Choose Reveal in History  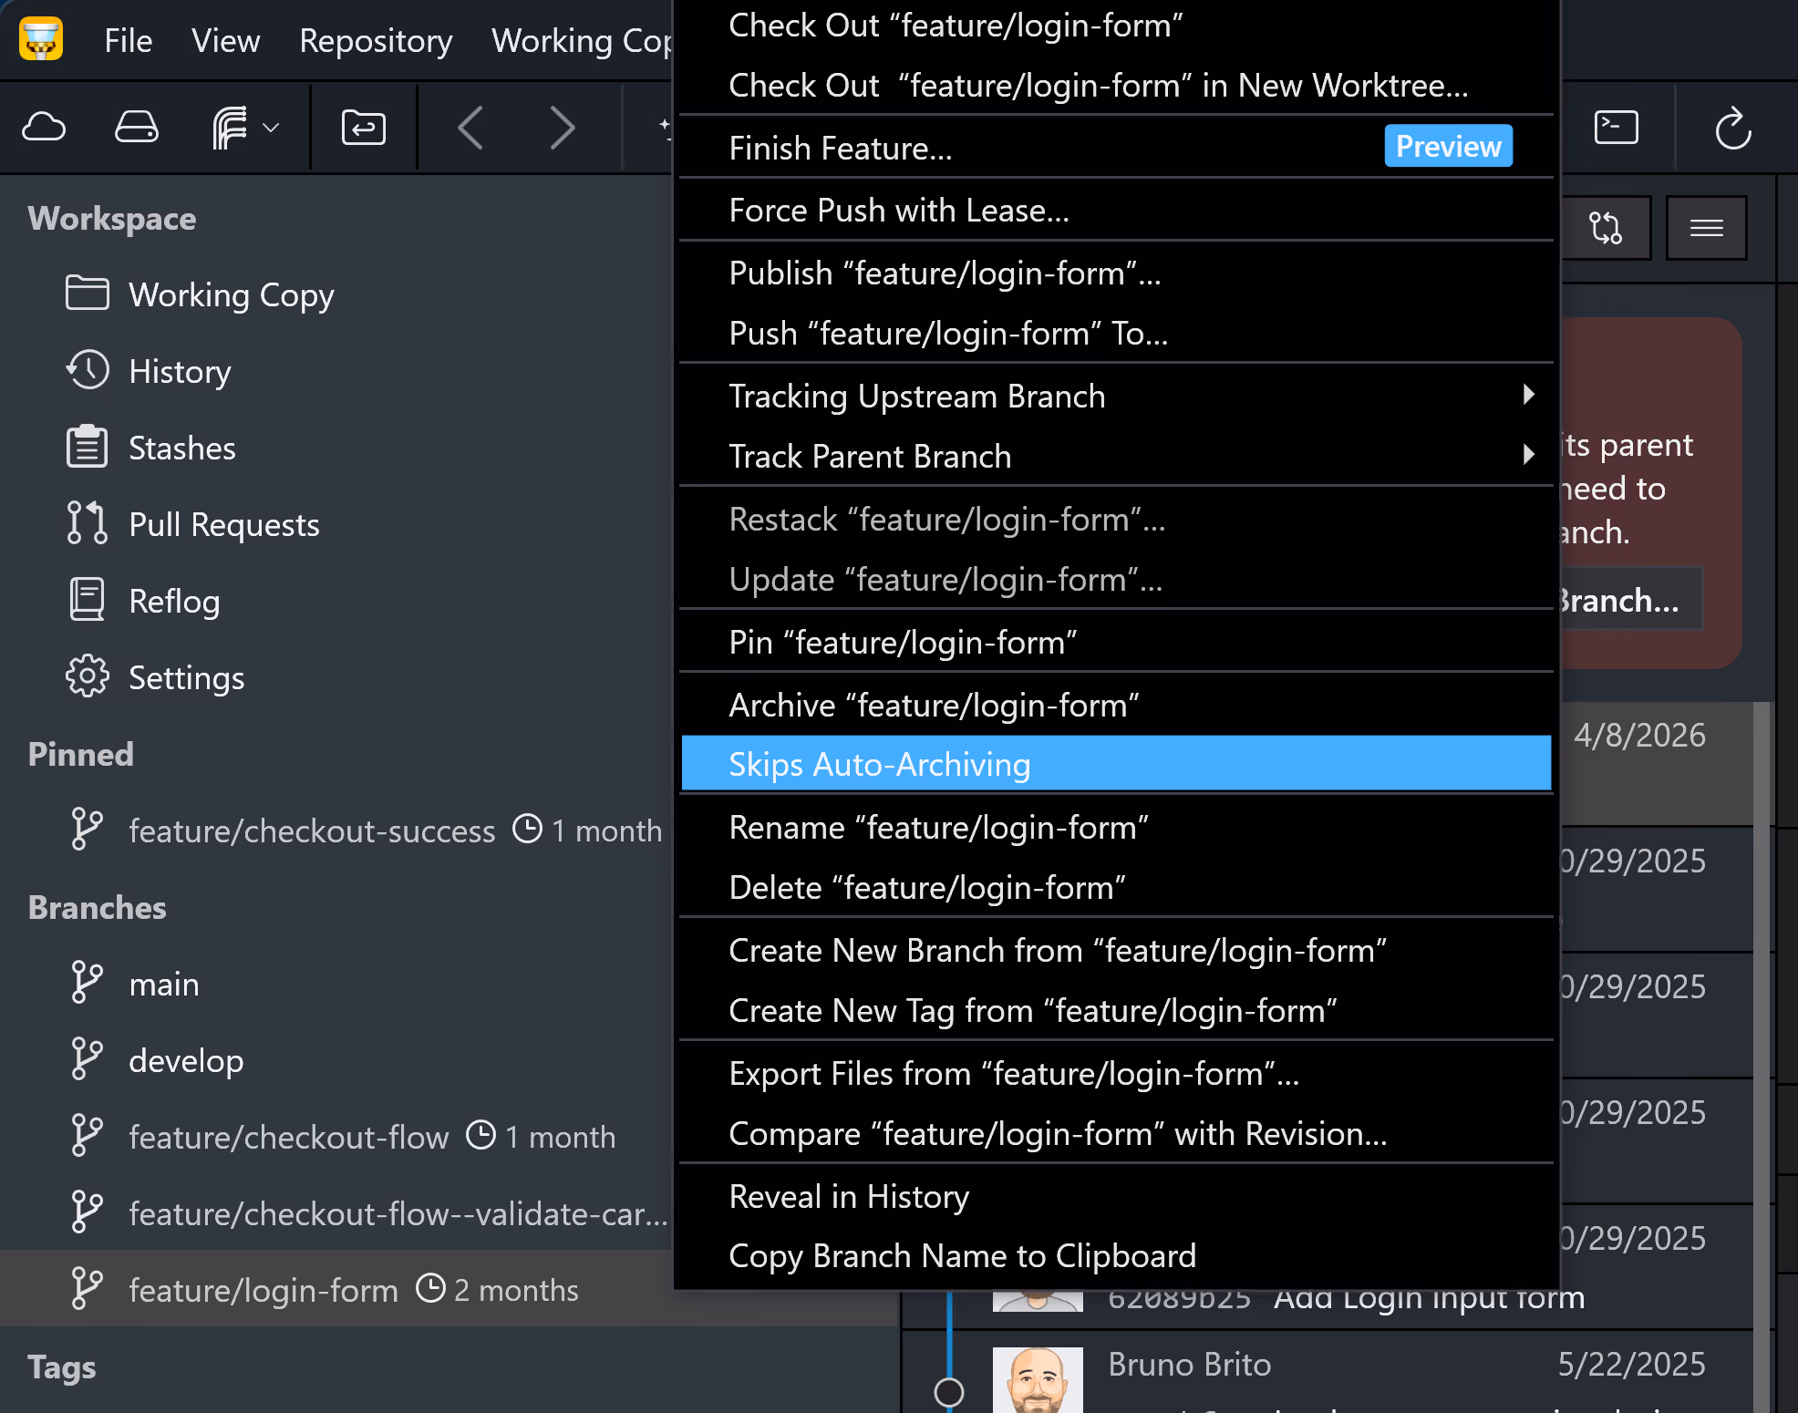pos(1116,1196)
